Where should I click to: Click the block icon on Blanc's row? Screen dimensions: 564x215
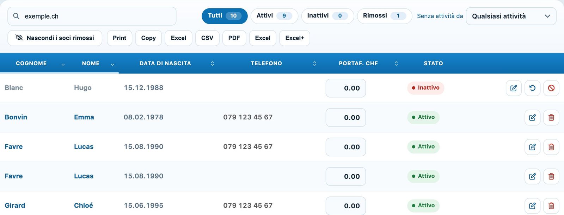point(551,88)
